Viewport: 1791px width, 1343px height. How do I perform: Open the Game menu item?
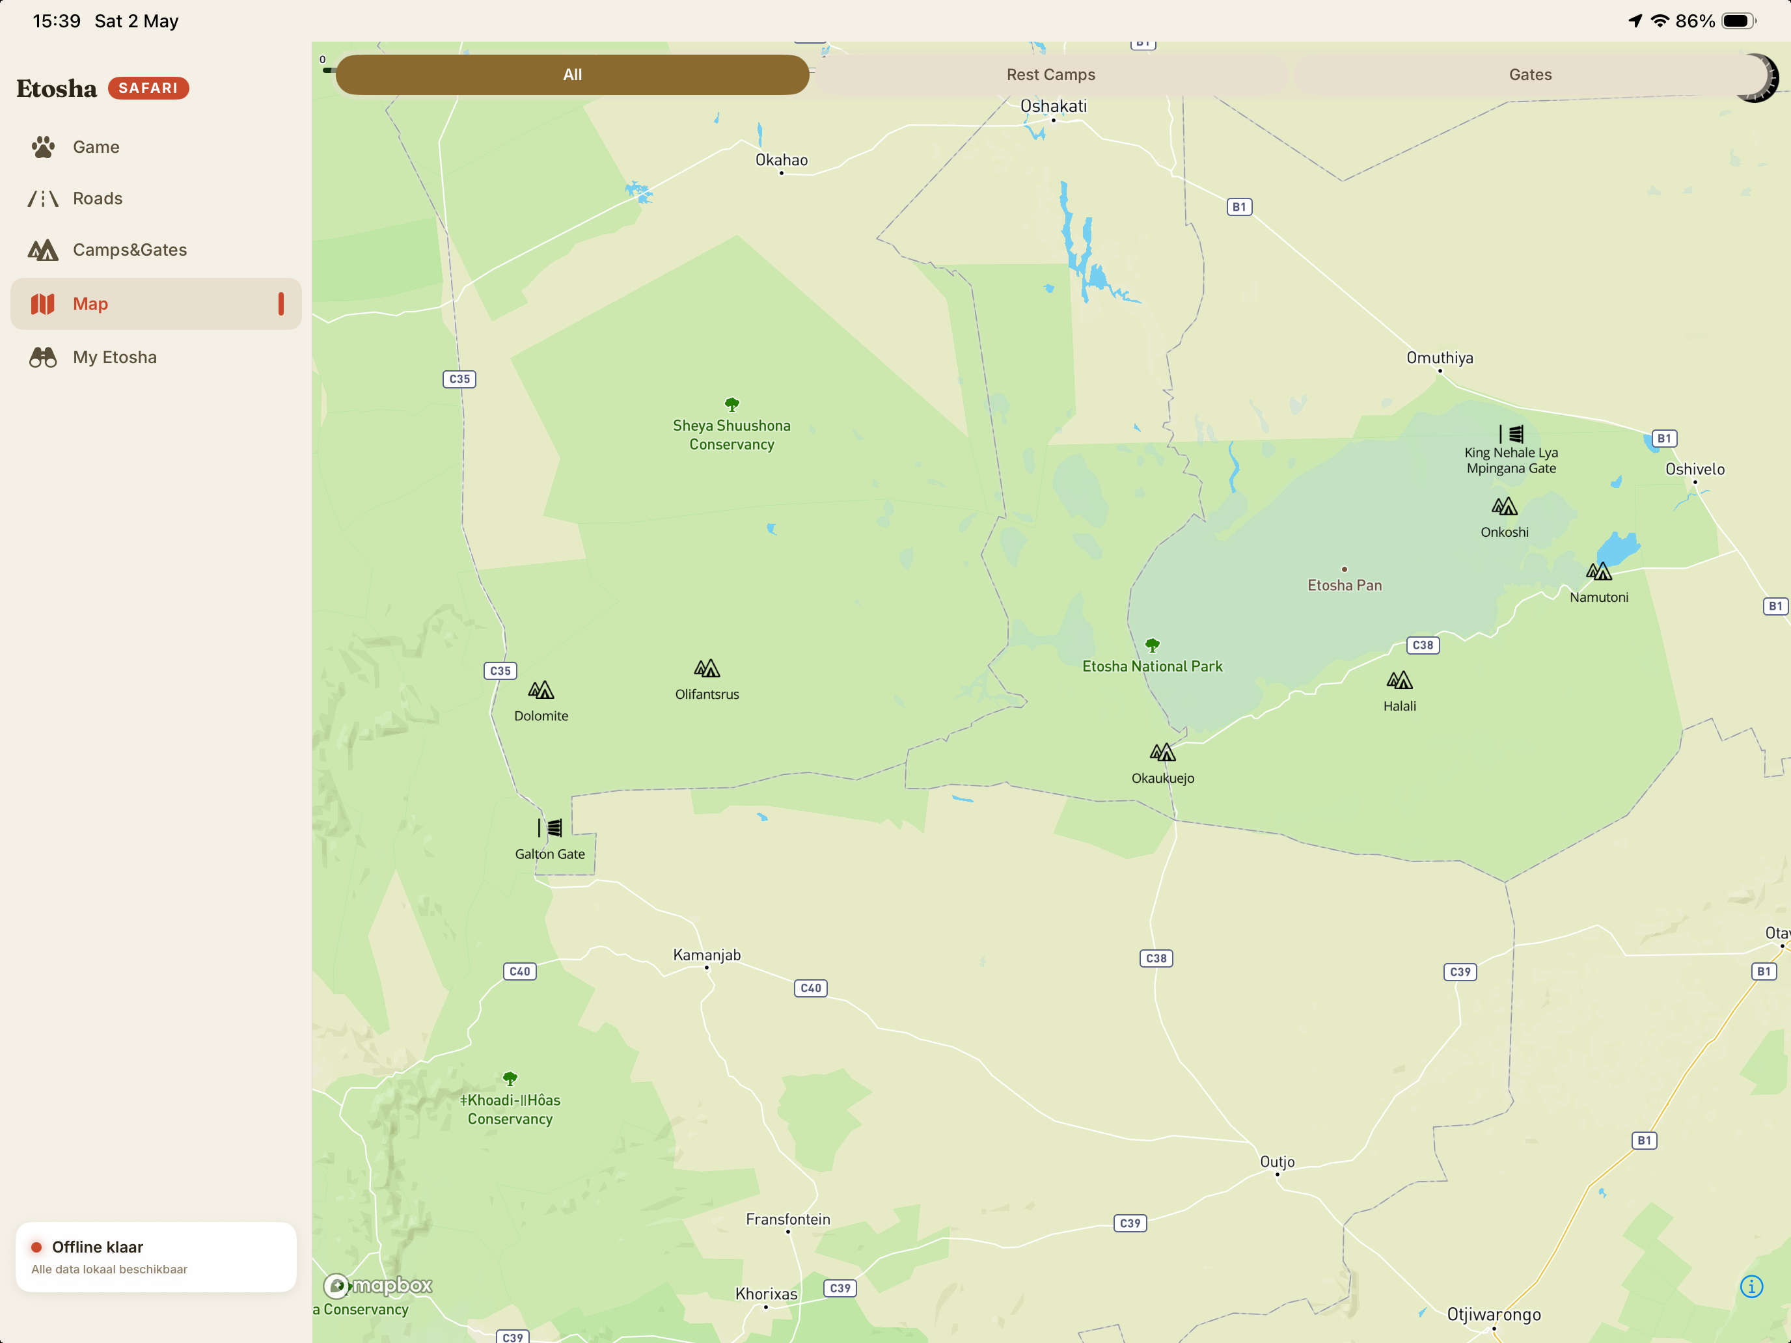[x=156, y=147]
